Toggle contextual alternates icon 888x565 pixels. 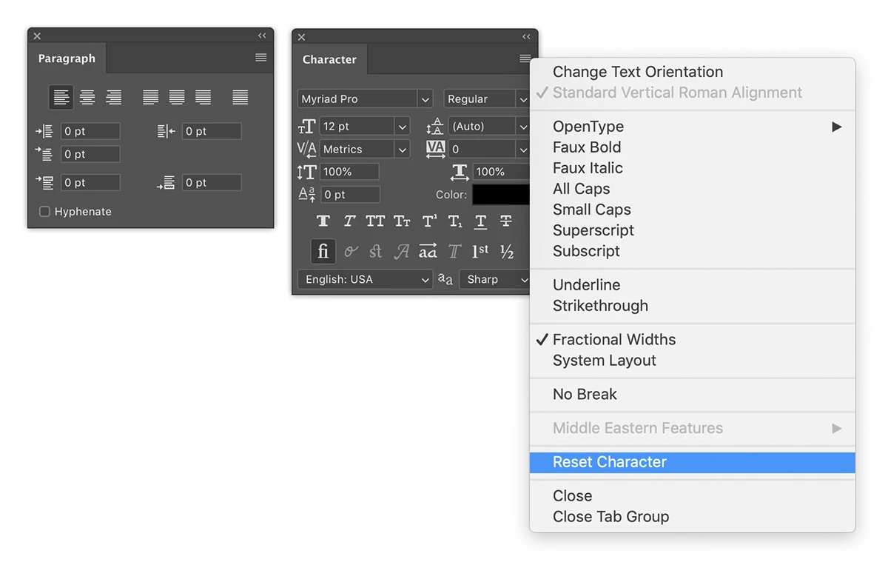pos(351,252)
